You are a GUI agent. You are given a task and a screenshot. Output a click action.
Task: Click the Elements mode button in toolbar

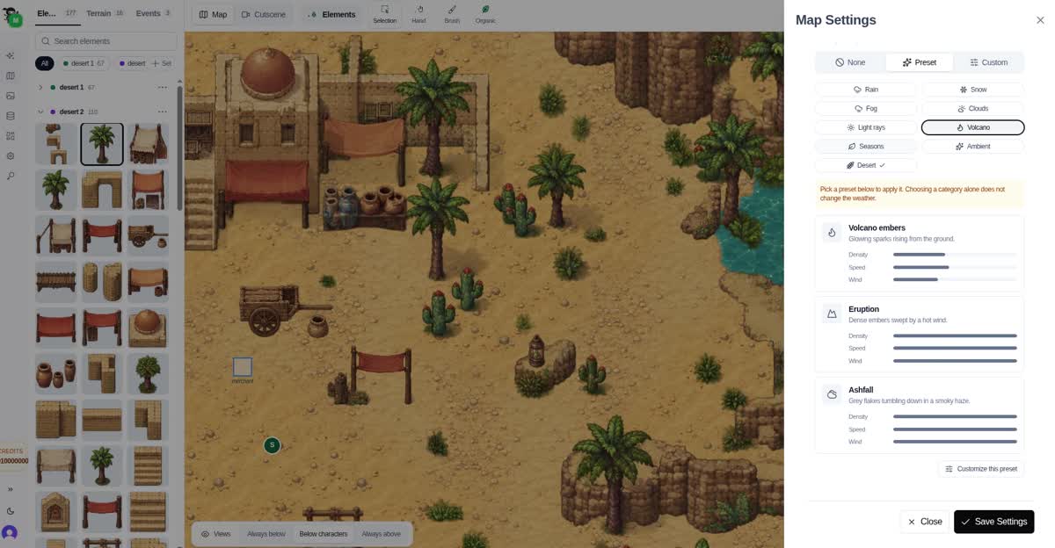[332, 14]
